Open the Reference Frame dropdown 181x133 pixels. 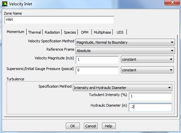[x=125, y=51]
